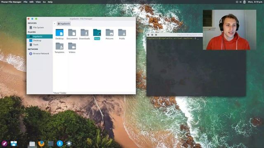This screenshot has height=148, width=264.
Task: Open the View menu
Action: [38, 2]
